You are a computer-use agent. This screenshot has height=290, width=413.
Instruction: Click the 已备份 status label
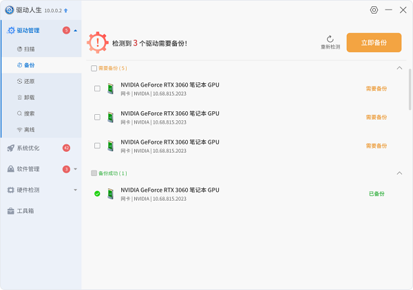(377, 194)
